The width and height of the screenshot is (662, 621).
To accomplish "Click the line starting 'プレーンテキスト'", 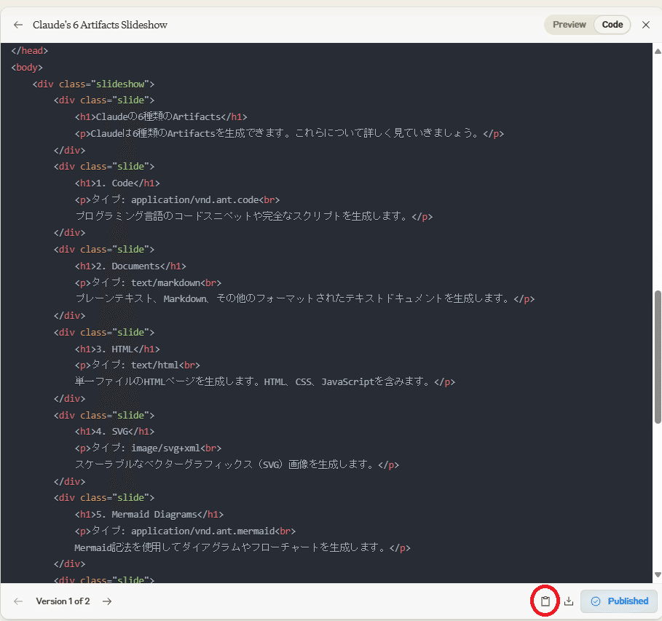I will click(x=305, y=299).
